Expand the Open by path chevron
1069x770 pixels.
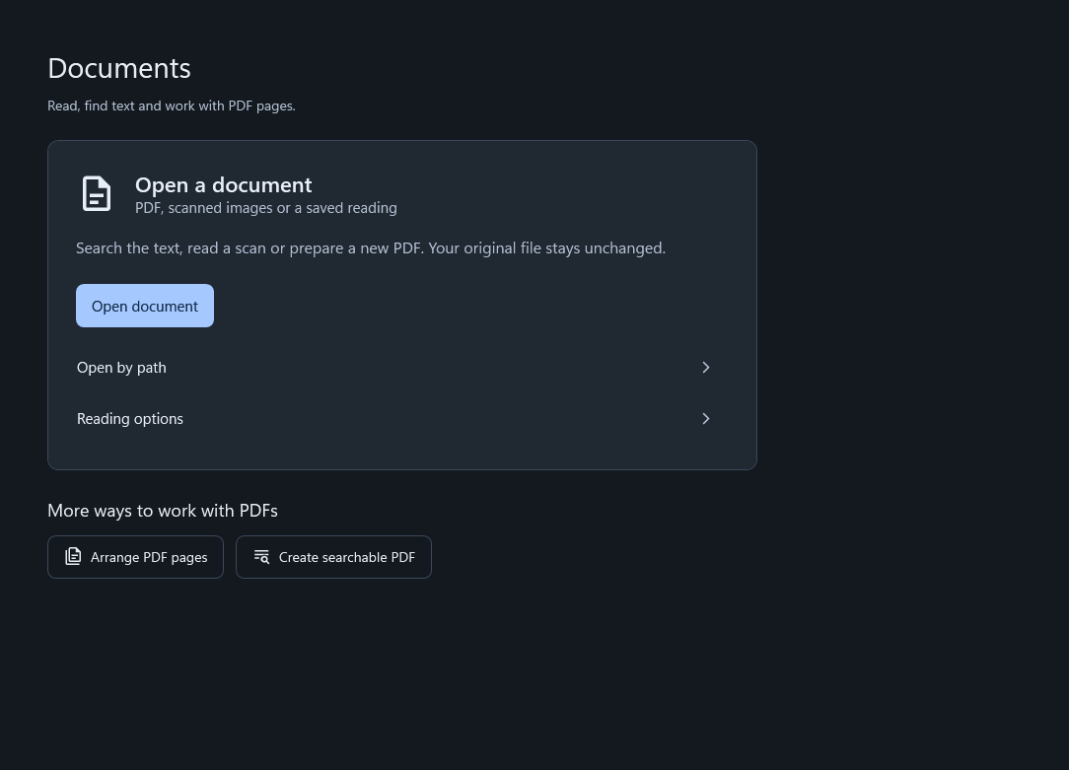(706, 368)
